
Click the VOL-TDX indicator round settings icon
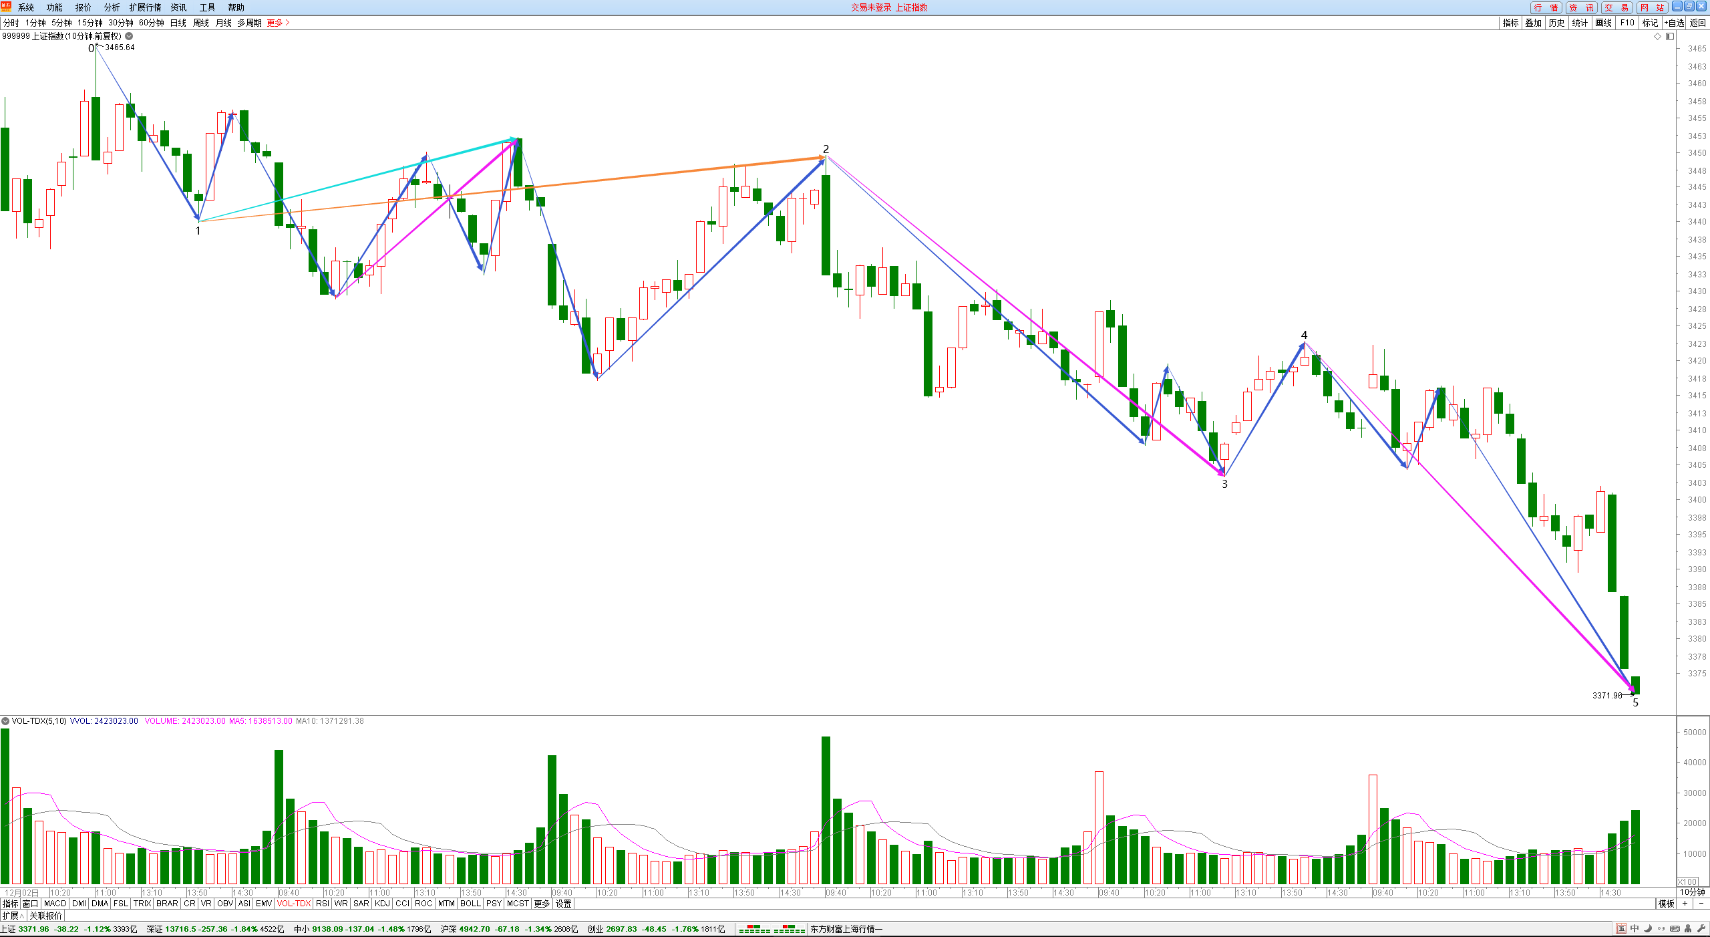click(x=5, y=721)
